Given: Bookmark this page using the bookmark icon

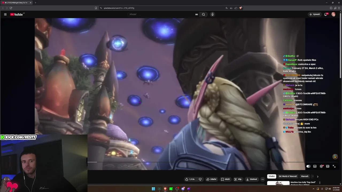Looking at the screenshot, I should (x=96, y=8).
